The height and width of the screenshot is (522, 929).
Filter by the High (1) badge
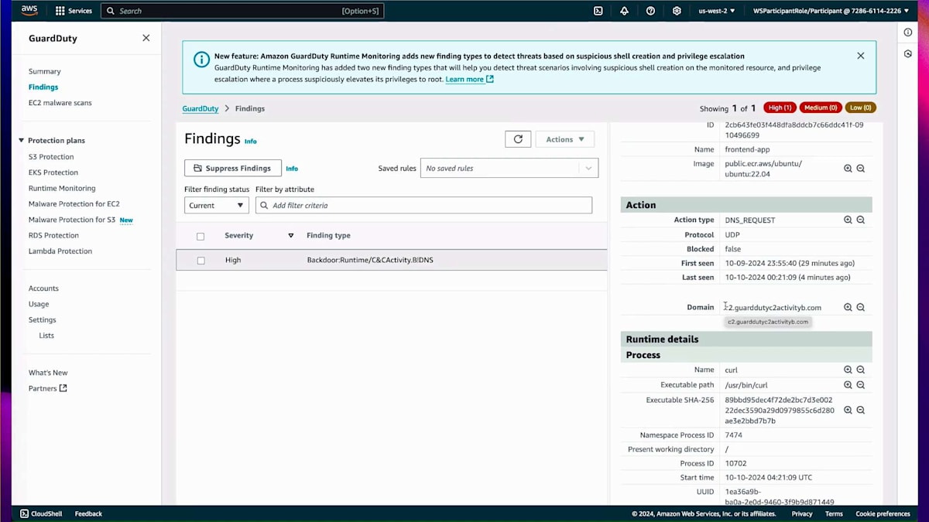780,108
